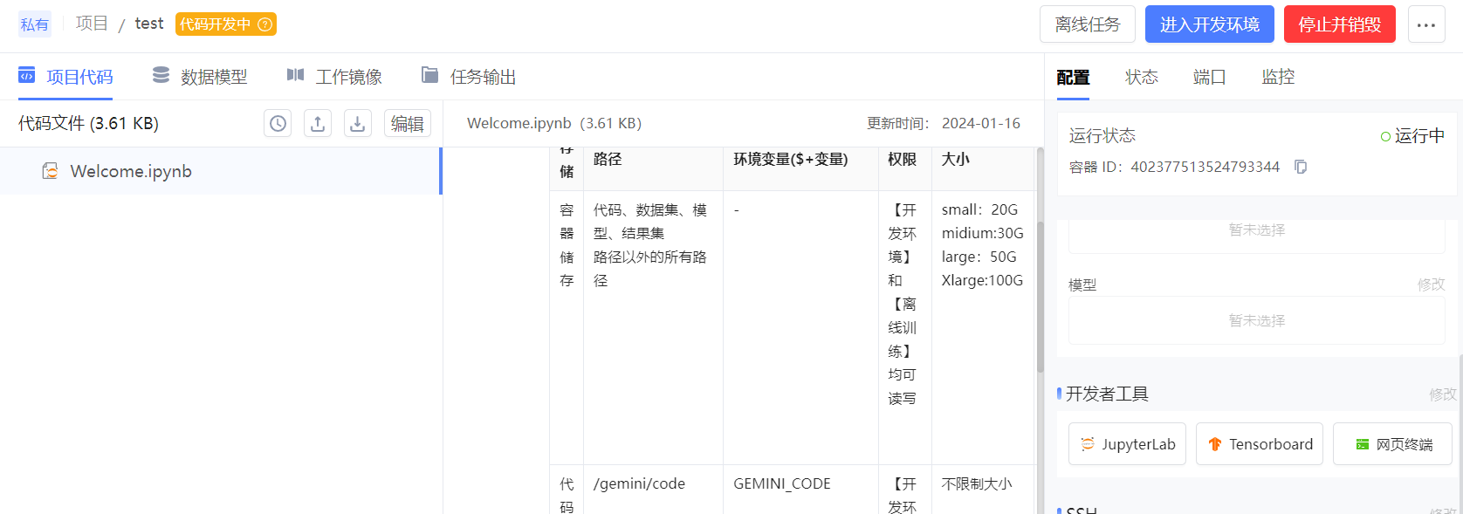Screen dimensions: 1463x514
Task: Click the notebook preview vertical scrollbar
Action: click(1040, 262)
